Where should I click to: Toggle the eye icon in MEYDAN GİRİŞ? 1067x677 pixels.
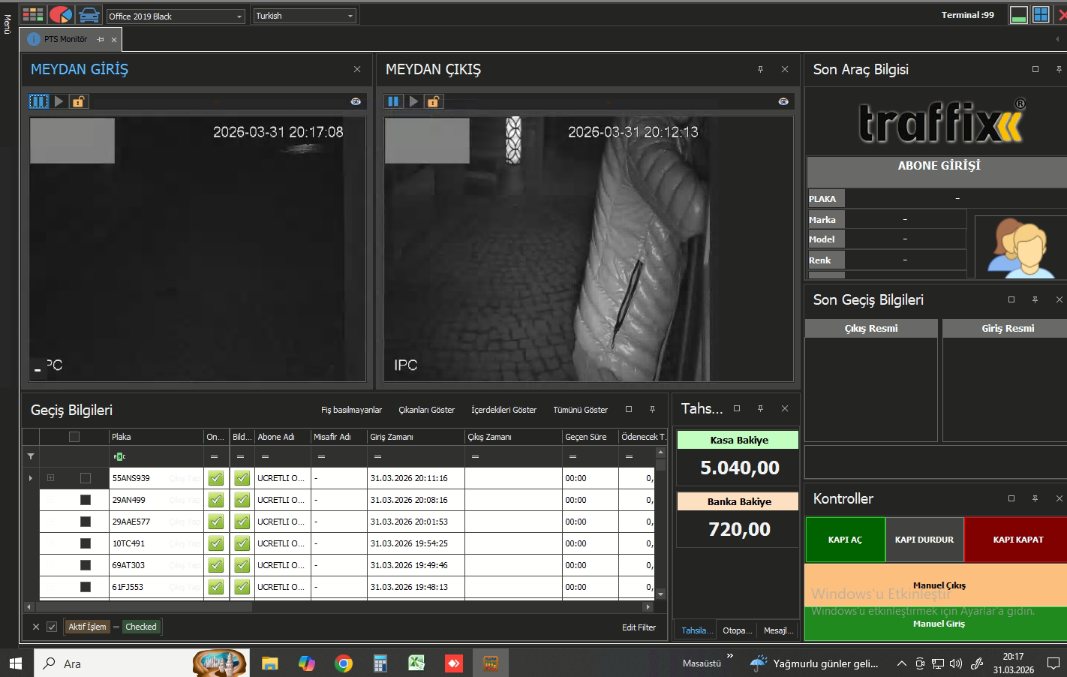tap(356, 101)
